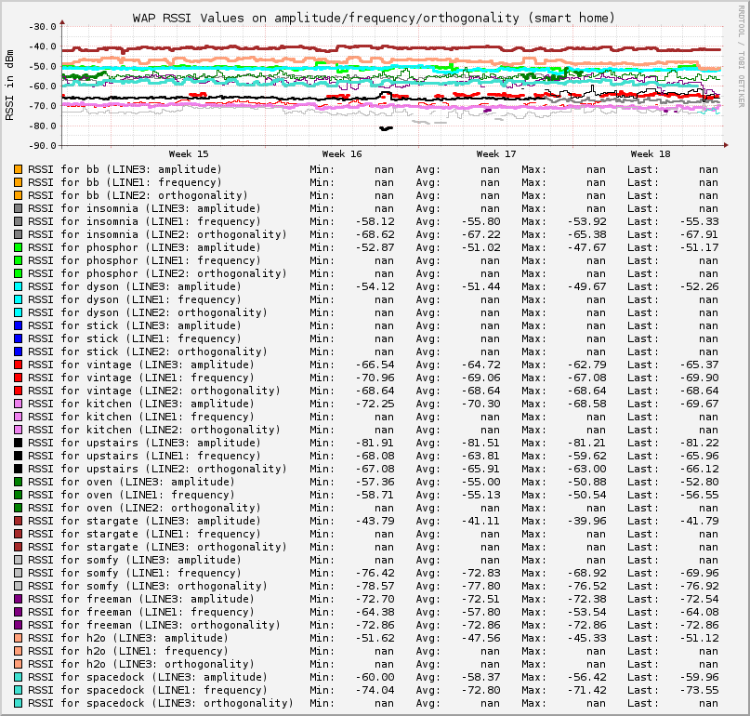Select h2o amplitude Avg value -47.56
Image resolution: width=750 pixels, height=716 pixels.
(x=480, y=638)
